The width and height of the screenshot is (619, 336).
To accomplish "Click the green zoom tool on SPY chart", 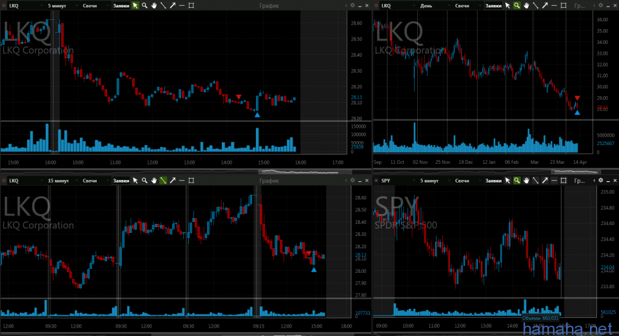I will [516, 181].
